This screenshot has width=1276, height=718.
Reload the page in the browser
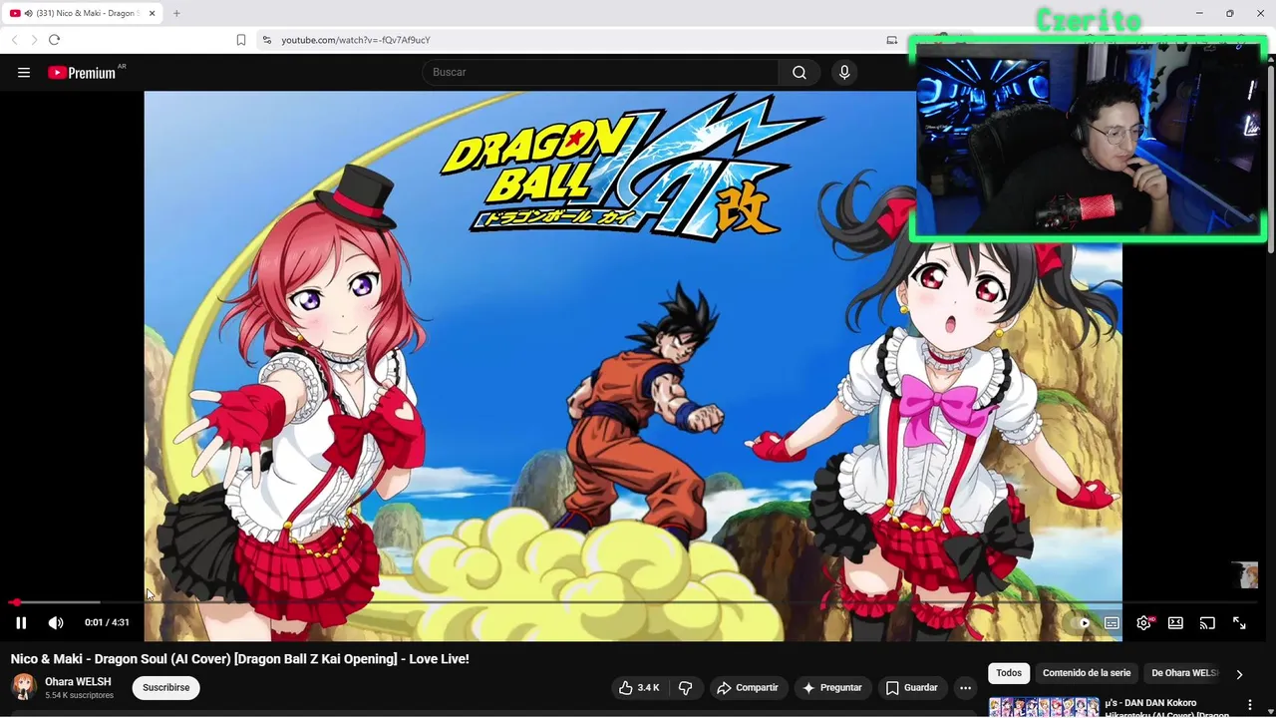pos(54,40)
